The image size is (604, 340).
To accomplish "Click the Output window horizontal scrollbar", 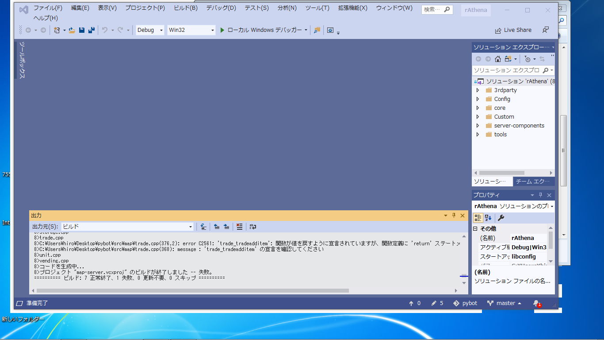I will click(193, 291).
